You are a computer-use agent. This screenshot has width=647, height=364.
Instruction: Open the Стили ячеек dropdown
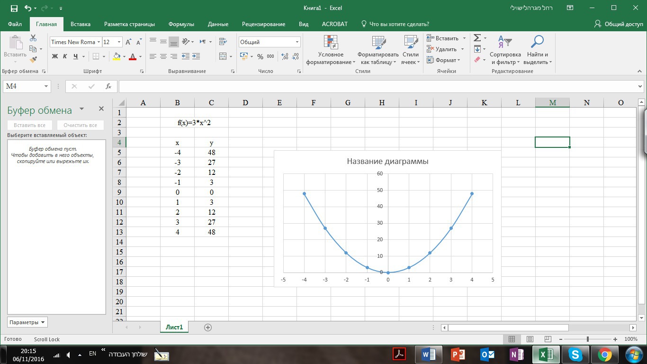(410, 49)
